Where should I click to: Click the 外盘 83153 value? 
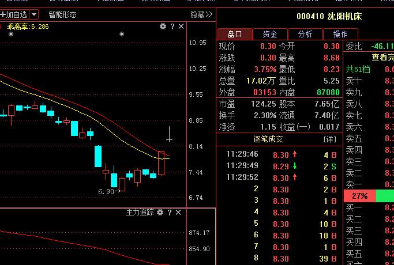[265, 92]
